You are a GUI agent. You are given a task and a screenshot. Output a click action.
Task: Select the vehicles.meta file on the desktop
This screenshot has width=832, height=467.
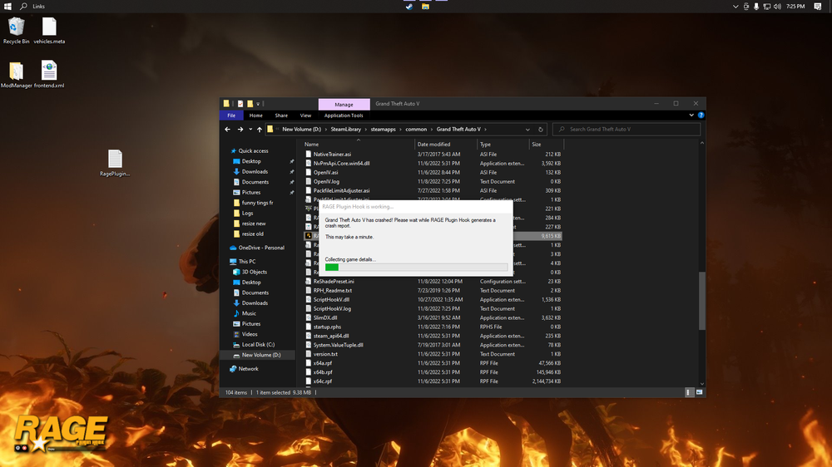point(49,27)
